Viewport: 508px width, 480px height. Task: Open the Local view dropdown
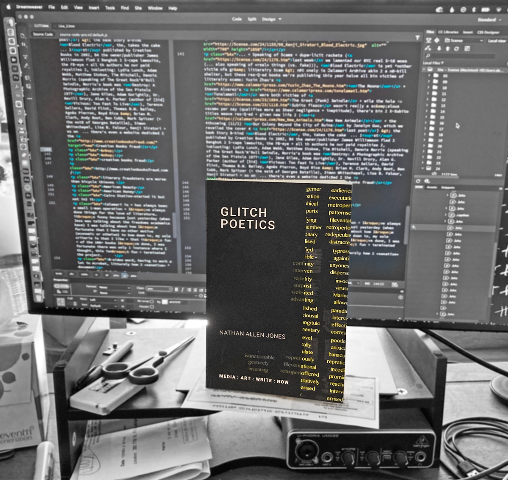pyautogui.click(x=497, y=41)
